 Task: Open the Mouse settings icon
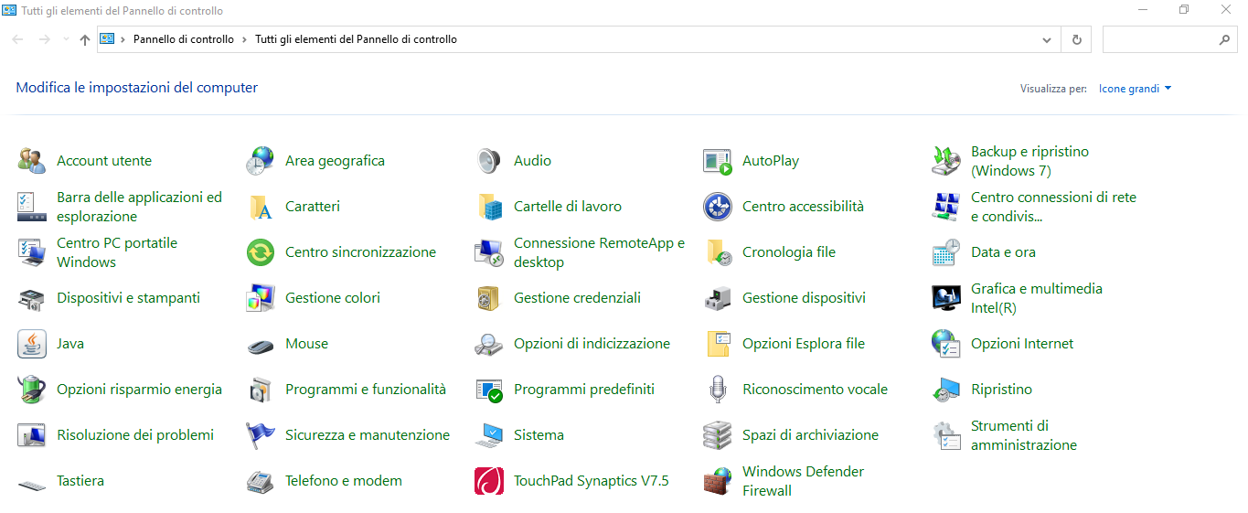point(261,344)
